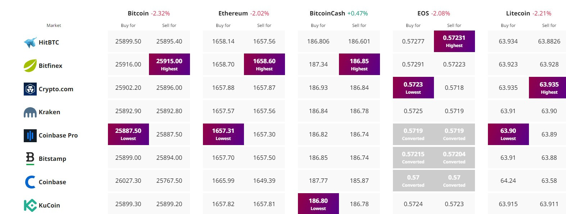The image size is (566, 214).
Task: Click Coinbase Pro's lowest Bitcoin buy price
Action: [128, 134]
